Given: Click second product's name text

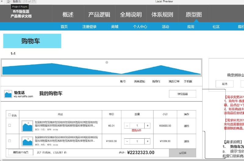Looking at the screenshot, I should click(66, 139).
